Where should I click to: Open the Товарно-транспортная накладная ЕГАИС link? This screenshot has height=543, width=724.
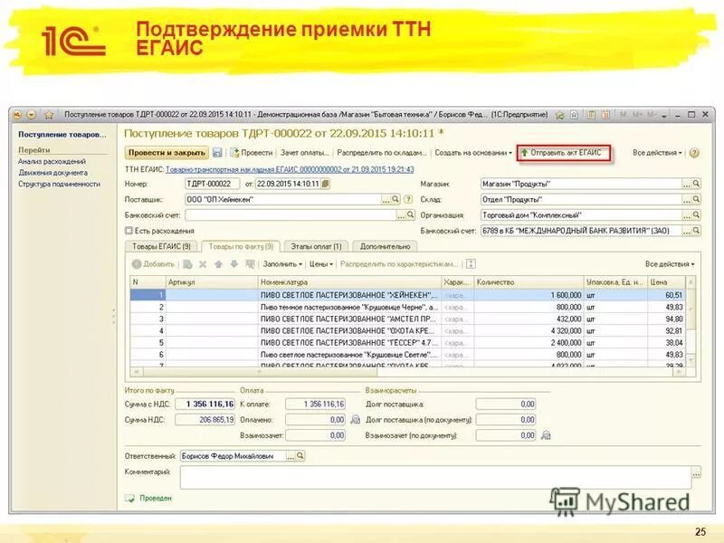tap(290, 169)
